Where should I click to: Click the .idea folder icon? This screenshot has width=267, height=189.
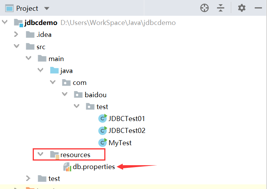[x=30, y=35]
